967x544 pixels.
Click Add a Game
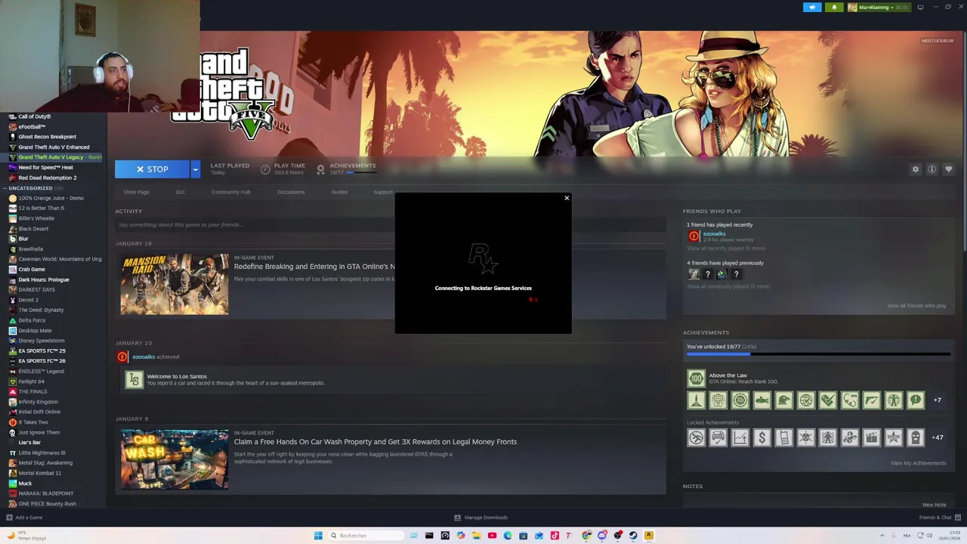[24, 518]
